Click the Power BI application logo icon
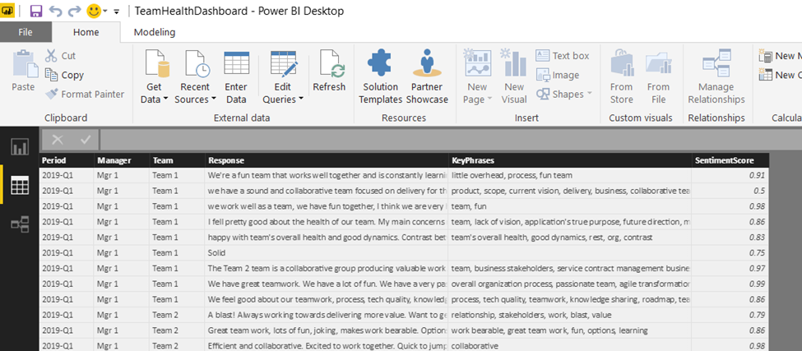The width and height of the screenshot is (802, 351). [8, 11]
